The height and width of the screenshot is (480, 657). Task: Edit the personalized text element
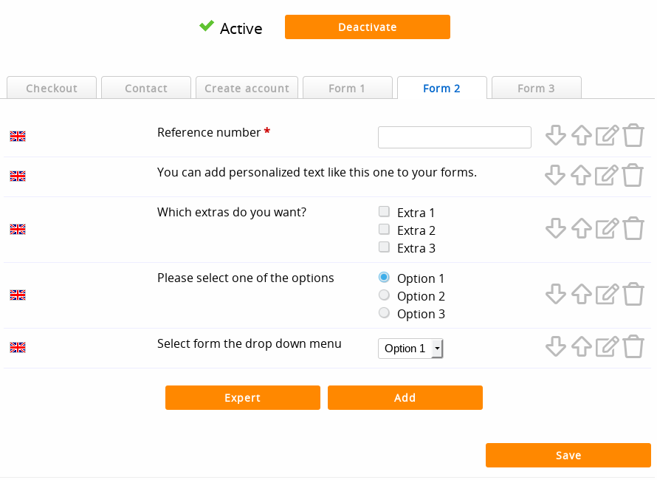pos(607,175)
